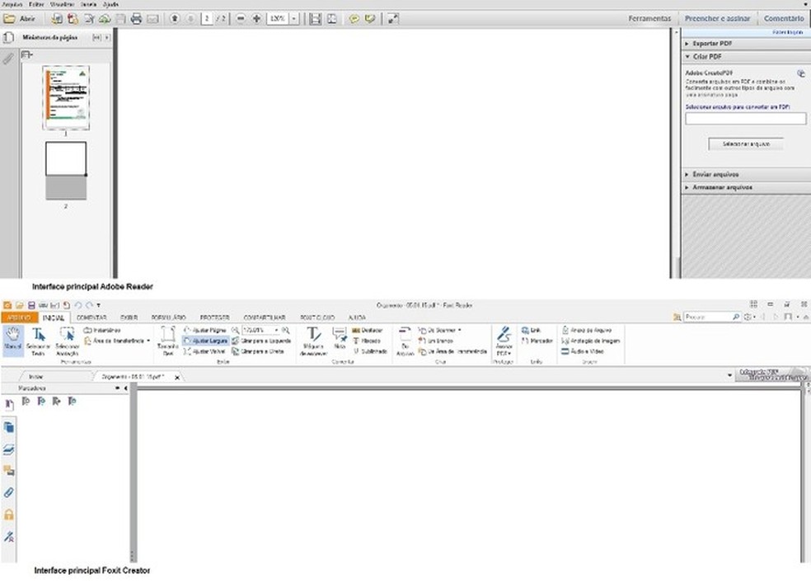The width and height of the screenshot is (811, 584).
Task: Select the Nota tool in Foxit
Action: (x=340, y=339)
